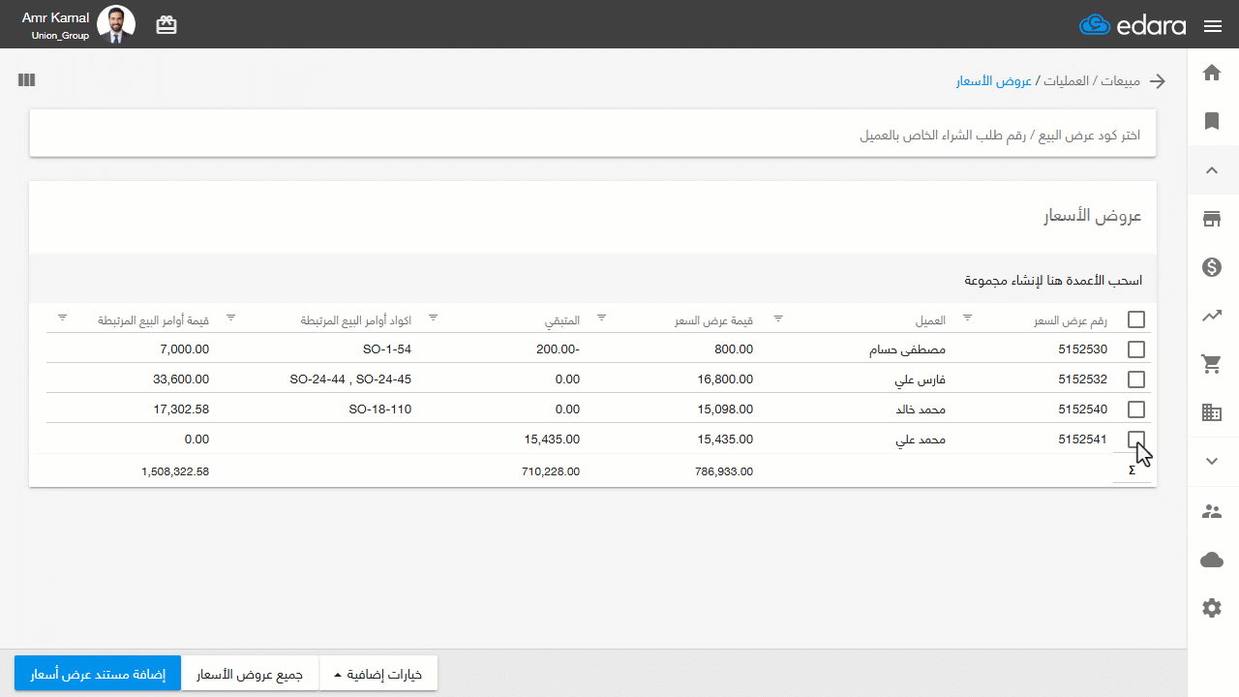Open the trending chart icon in sidebar
The image size is (1239, 697).
click(x=1212, y=316)
